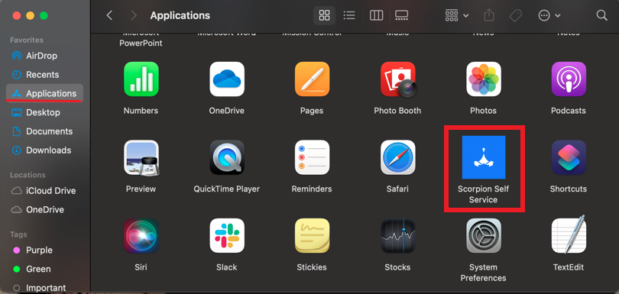Click the Locations section header
The width and height of the screenshot is (619, 294).
(28, 175)
